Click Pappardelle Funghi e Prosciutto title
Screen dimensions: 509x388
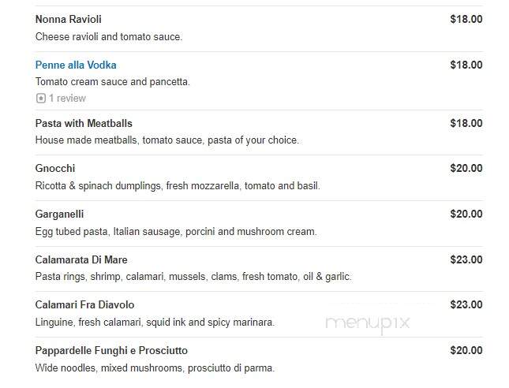(111, 351)
